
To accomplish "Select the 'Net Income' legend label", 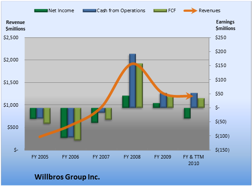I will point(61,10).
